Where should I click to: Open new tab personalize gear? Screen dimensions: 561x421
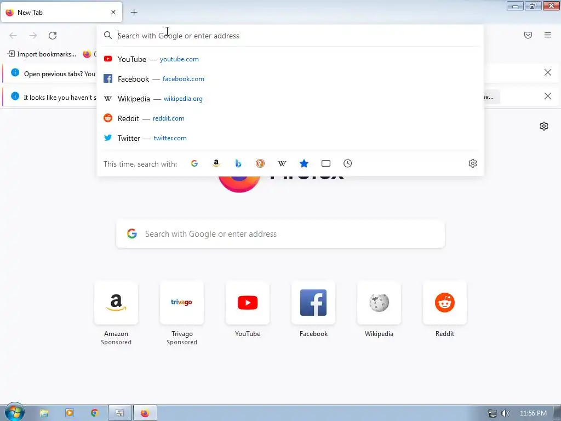544,126
